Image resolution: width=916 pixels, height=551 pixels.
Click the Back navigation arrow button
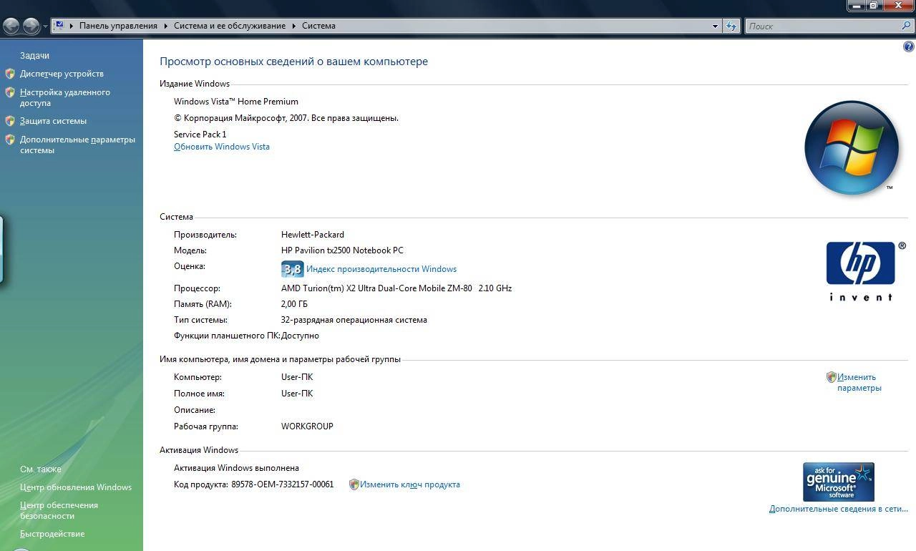pos(11,26)
